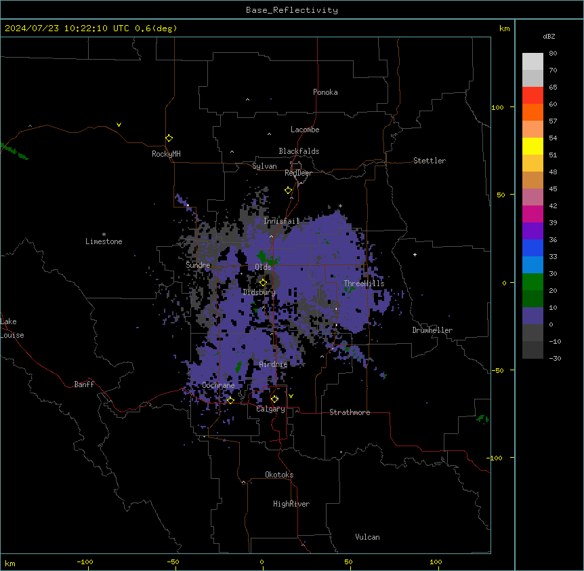Click the Sylvan city label
Image resolution: width=584 pixels, height=571 pixels.
264,166
